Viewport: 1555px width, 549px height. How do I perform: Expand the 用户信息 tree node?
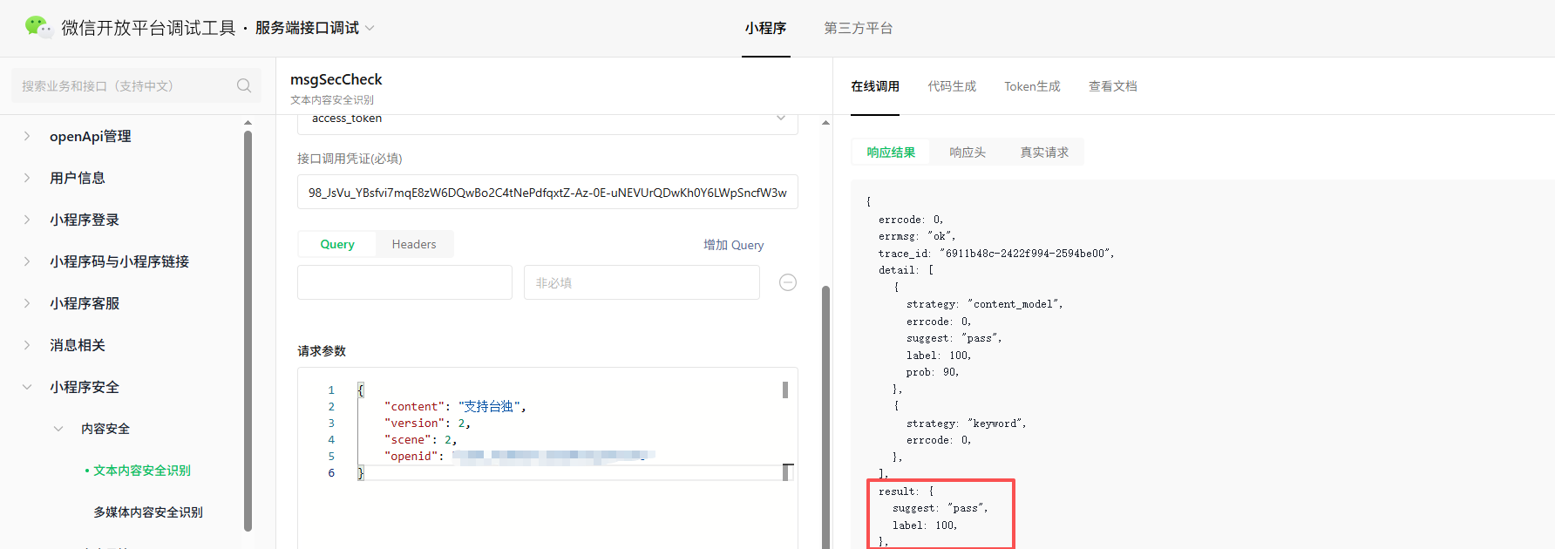27,178
